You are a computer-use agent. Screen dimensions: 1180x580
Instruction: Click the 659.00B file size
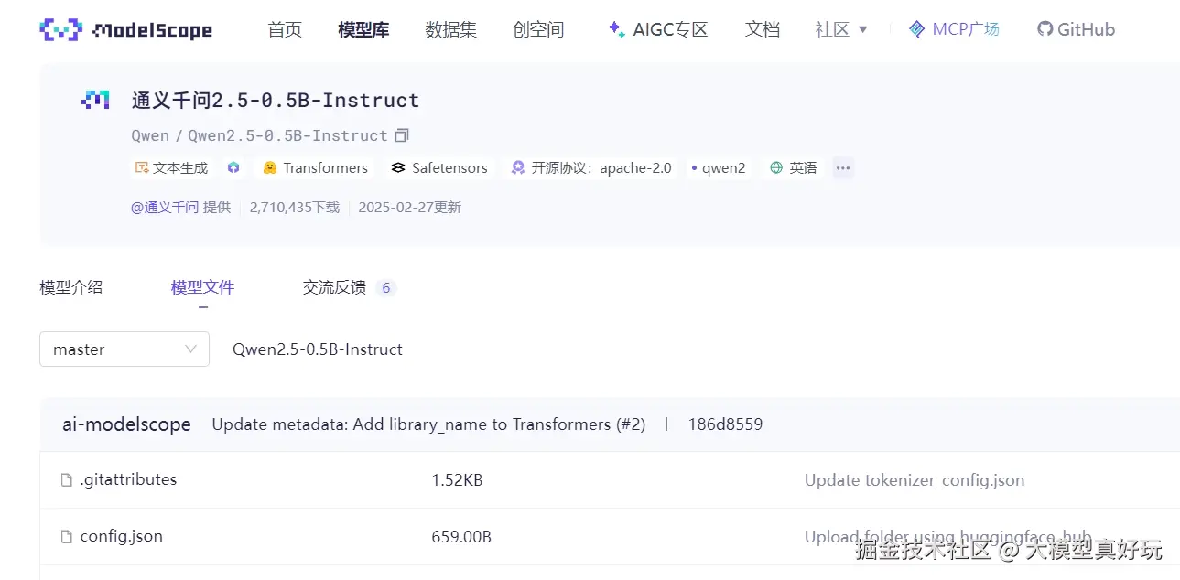[461, 537]
